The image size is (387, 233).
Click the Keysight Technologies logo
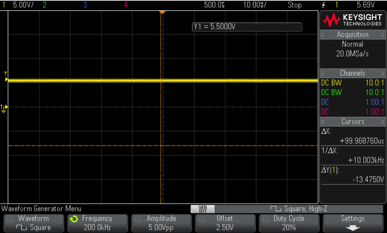[353, 20]
